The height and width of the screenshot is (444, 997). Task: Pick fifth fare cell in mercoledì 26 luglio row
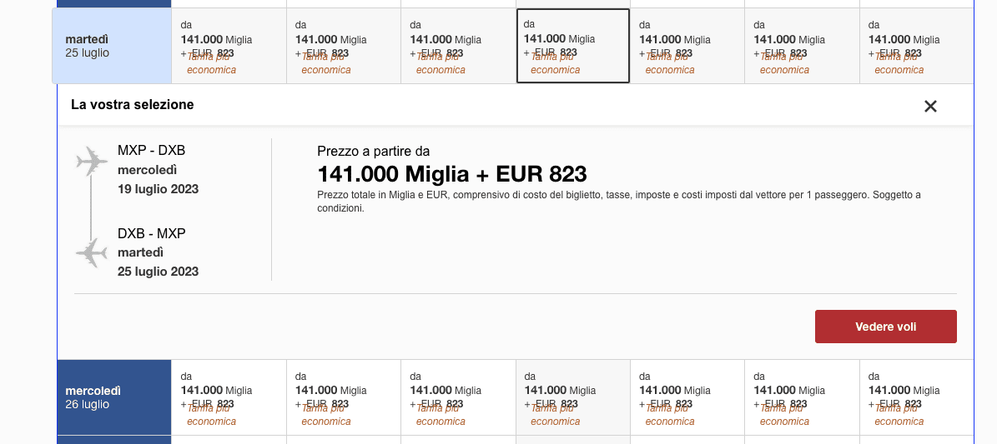[x=687, y=397]
